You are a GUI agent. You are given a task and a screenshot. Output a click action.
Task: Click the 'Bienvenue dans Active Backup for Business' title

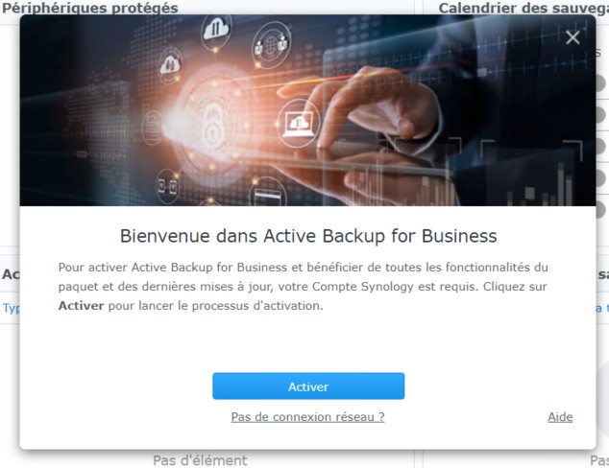pos(308,236)
